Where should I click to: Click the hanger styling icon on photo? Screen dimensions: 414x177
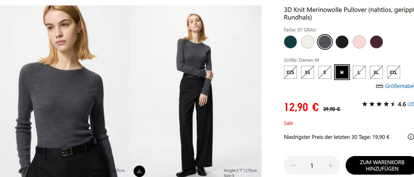[139, 171]
